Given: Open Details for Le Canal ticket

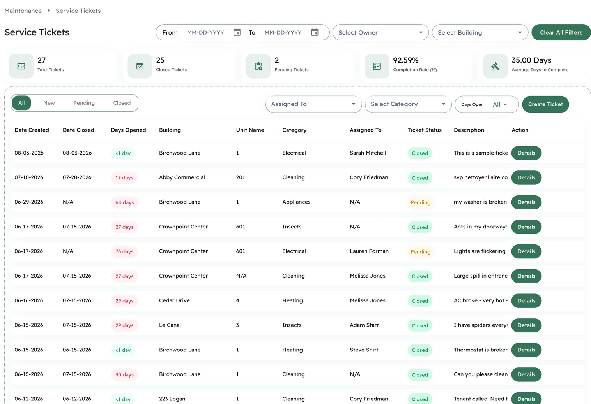Looking at the screenshot, I should 526,325.
